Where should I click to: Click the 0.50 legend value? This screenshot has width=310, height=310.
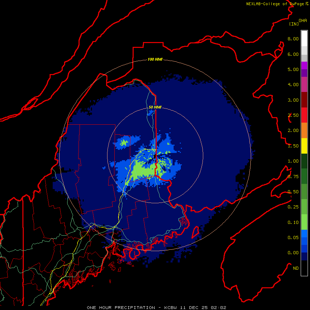pyautogui.click(x=293, y=192)
